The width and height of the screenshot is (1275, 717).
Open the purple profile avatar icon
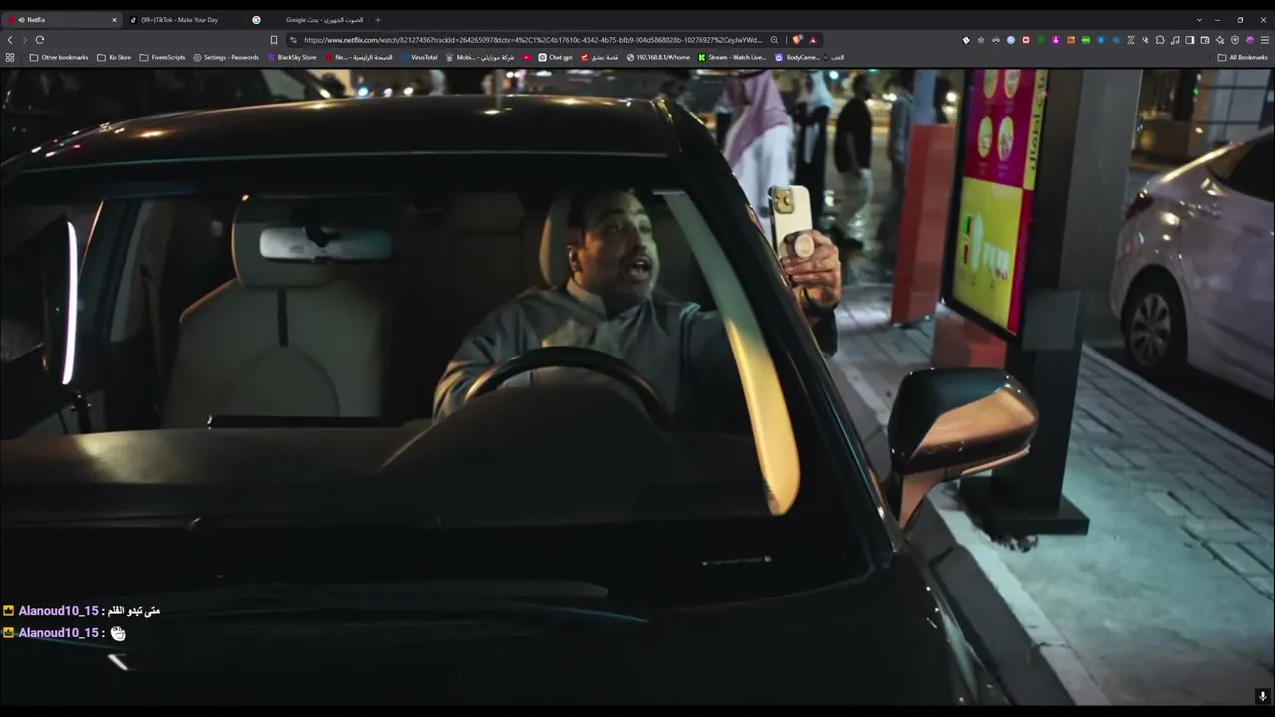tap(1250, 40)
